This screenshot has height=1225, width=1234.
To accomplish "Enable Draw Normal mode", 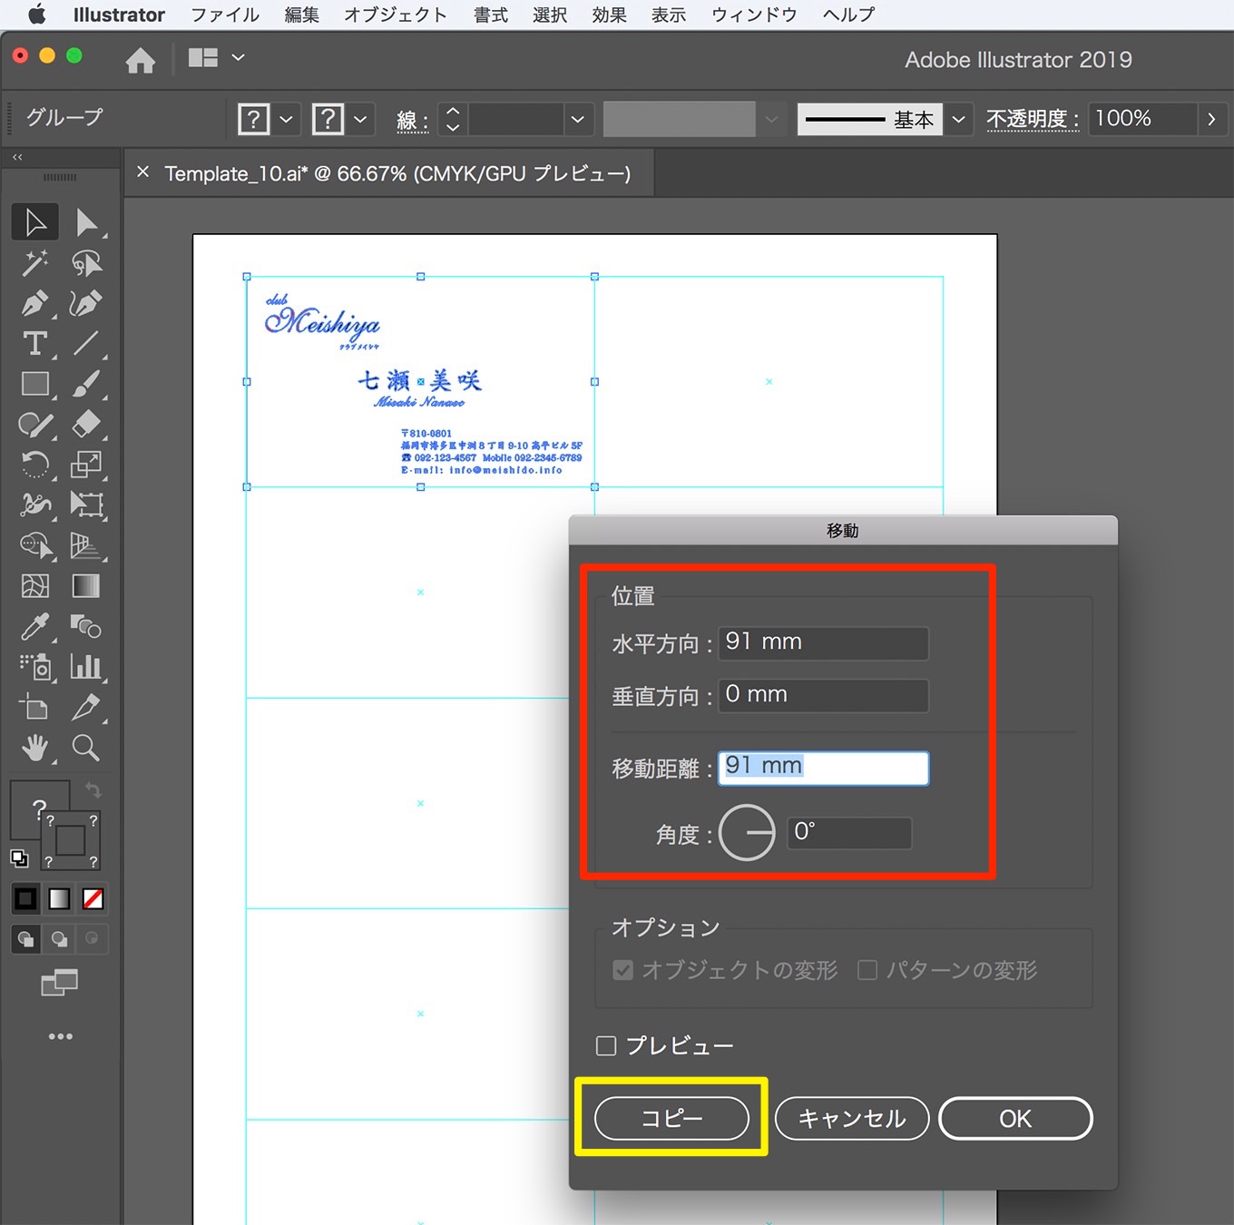I will coord(26,938).
